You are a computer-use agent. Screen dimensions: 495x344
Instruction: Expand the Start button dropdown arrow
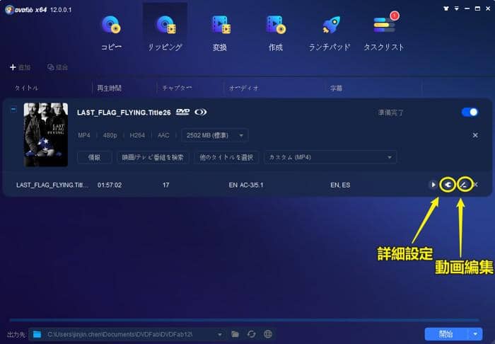pyautogui.click(x=475, y=334)
